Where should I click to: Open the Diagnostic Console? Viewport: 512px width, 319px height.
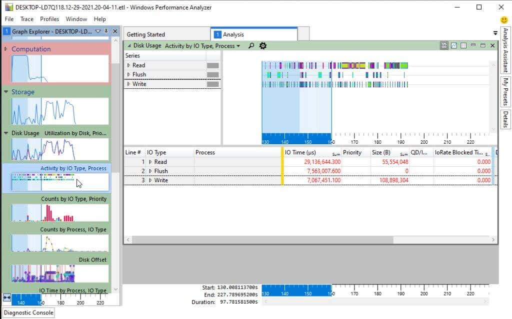click(x=27, y=313)
